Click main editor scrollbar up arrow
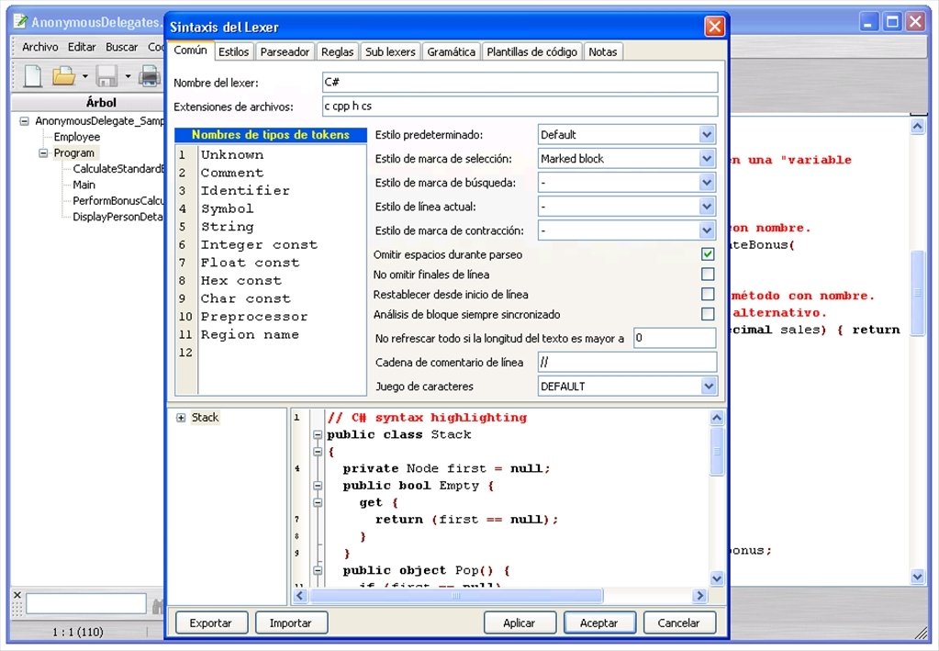The width and height of the screenshot is (939, 651). pyautogui.click(x=918, y=127)
